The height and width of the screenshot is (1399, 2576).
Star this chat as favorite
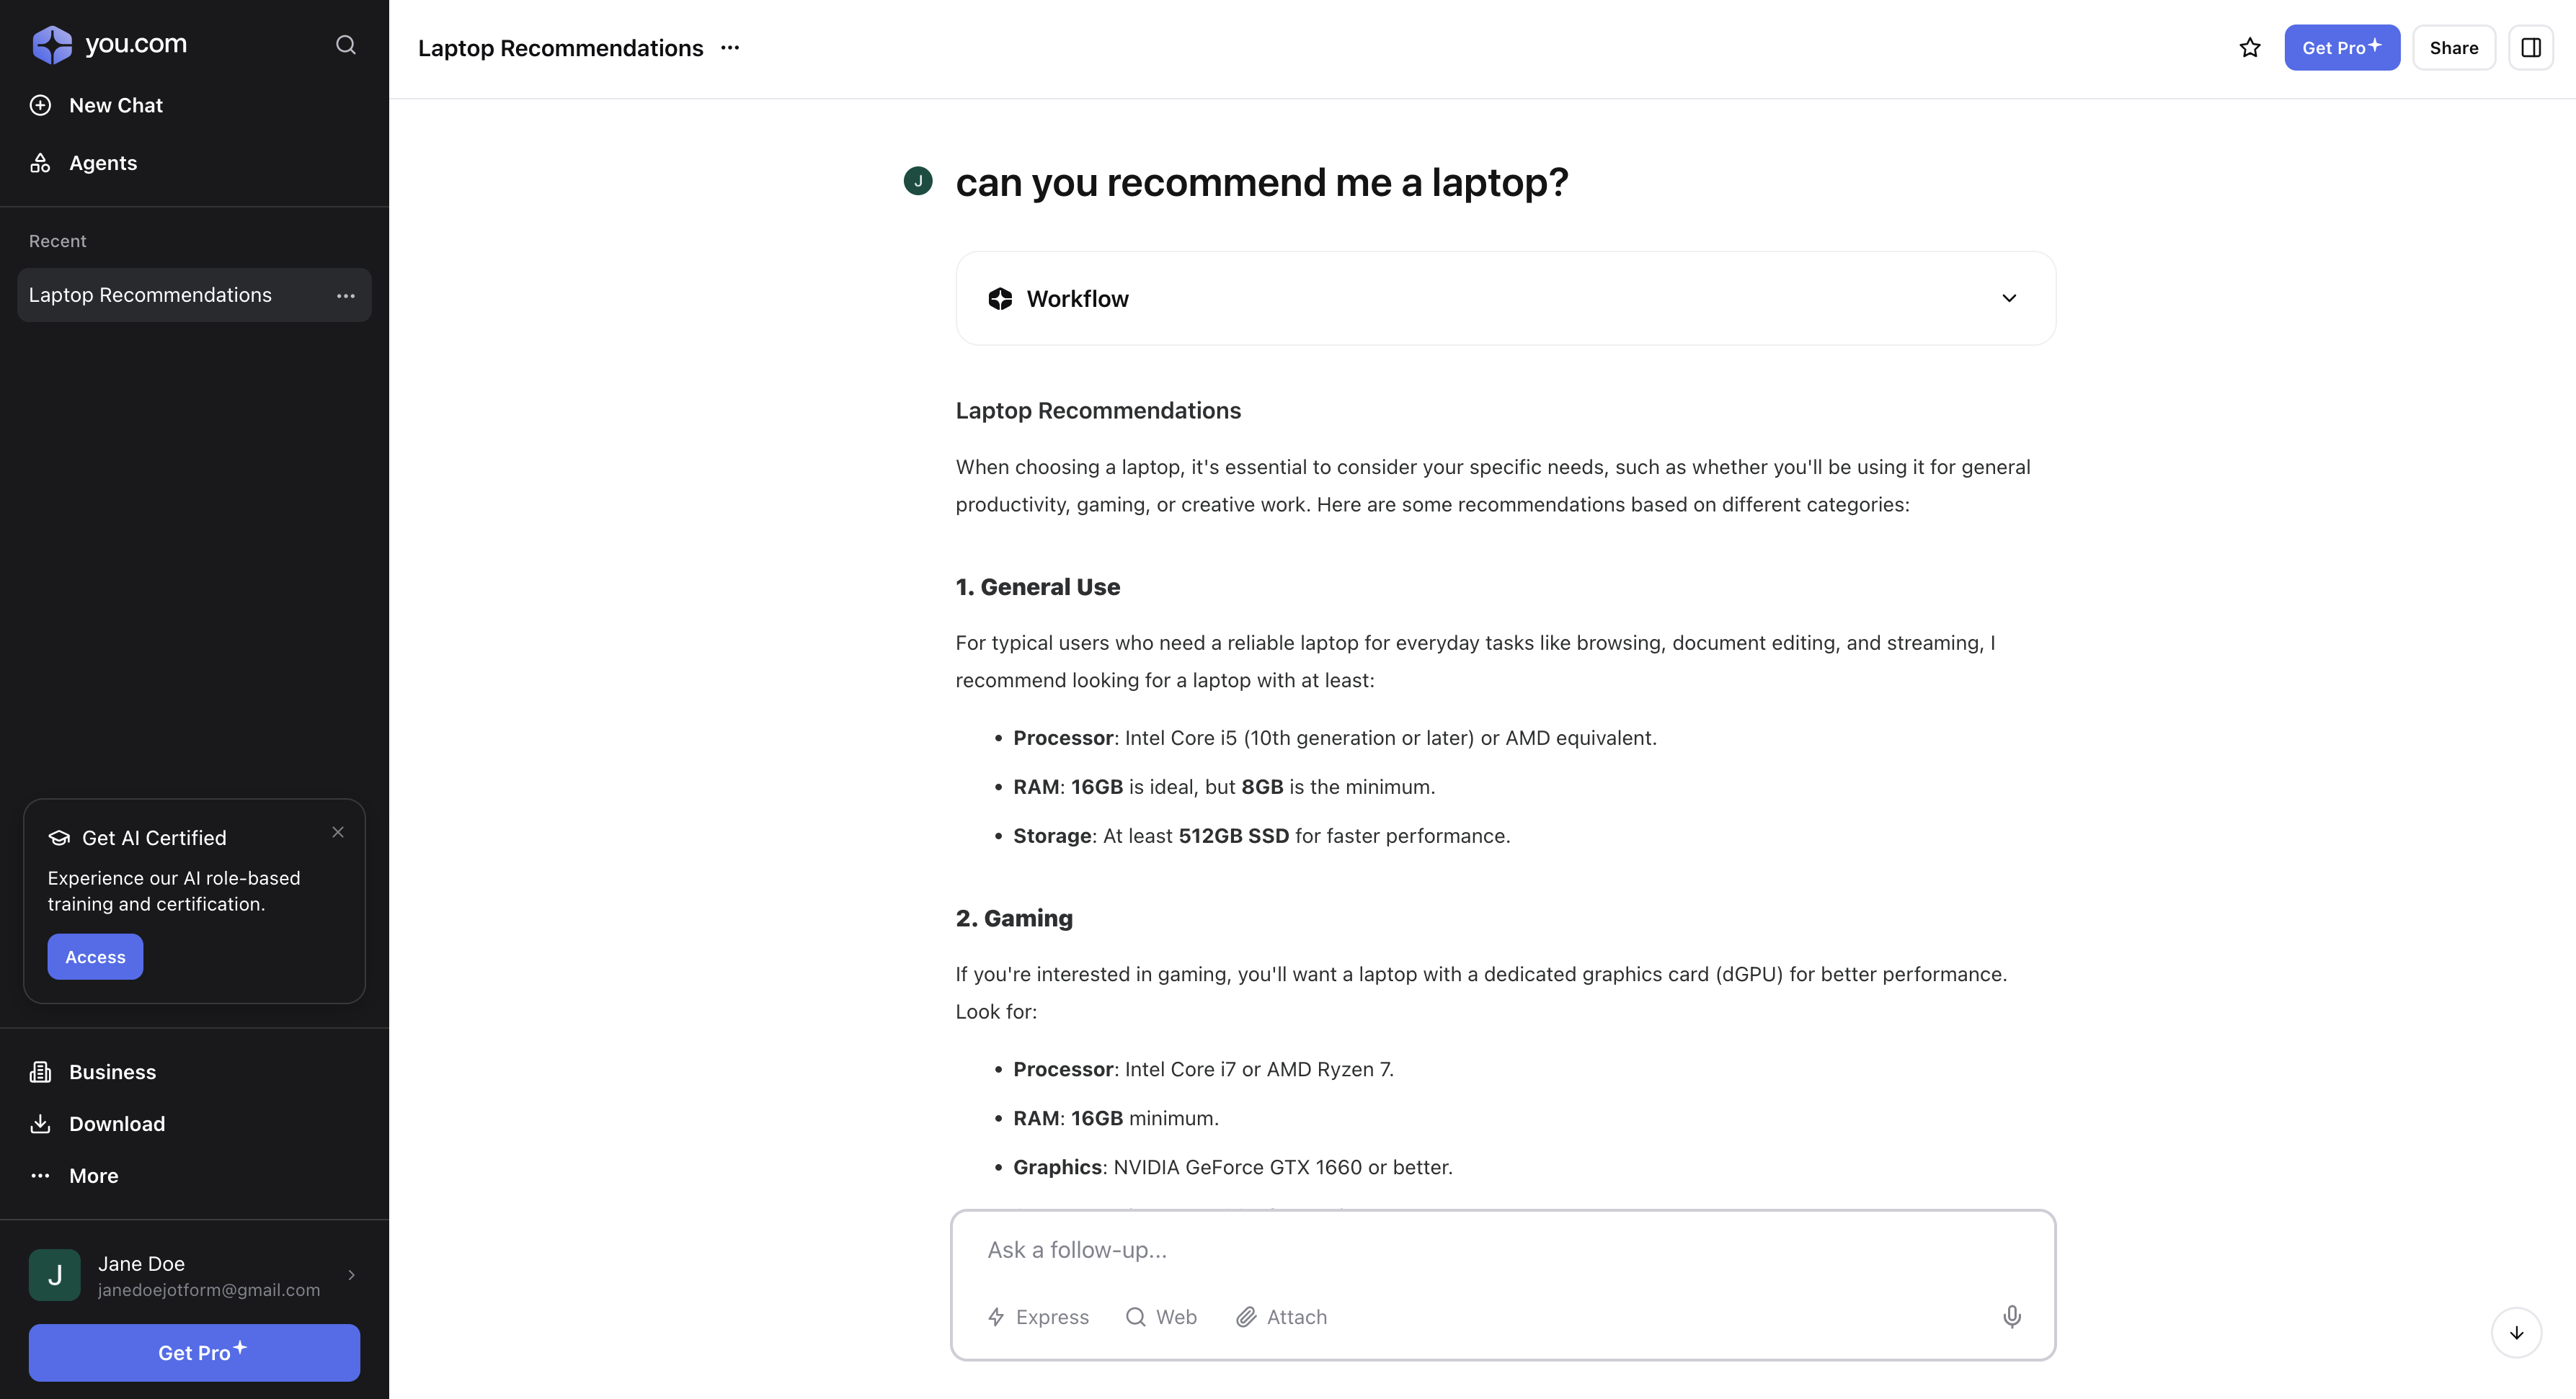2249,48
